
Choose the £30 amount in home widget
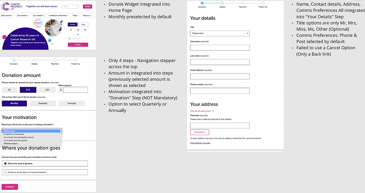click(x=85, y=30)
